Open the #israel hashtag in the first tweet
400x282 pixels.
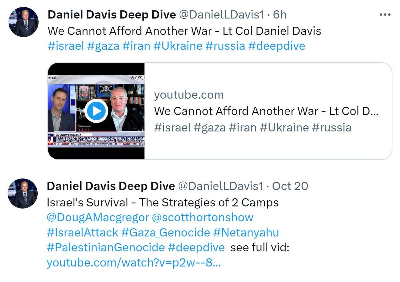[66, 46]
